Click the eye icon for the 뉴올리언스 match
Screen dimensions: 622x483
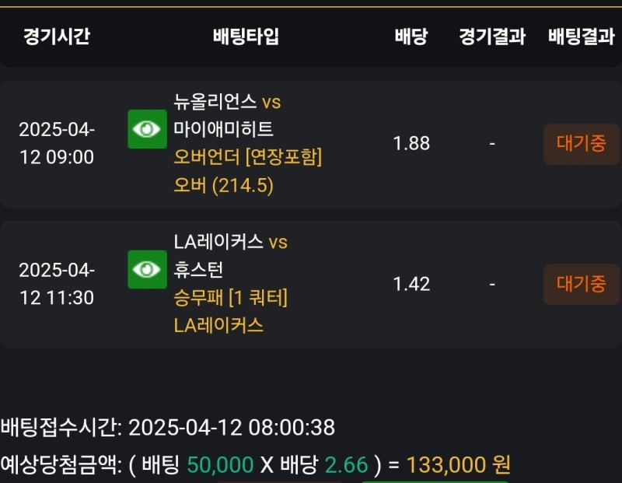click(x=147, y=129)
